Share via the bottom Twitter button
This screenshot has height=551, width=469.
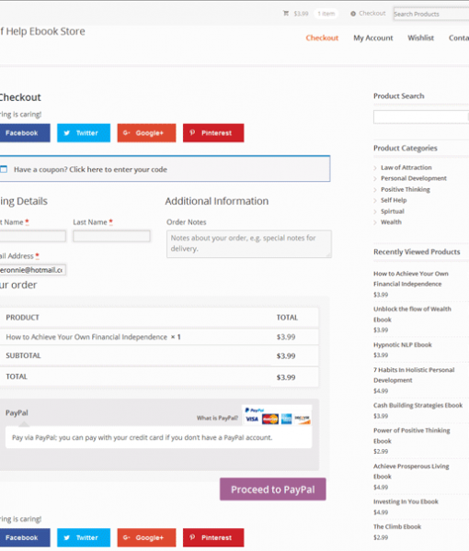click(84, 537)
